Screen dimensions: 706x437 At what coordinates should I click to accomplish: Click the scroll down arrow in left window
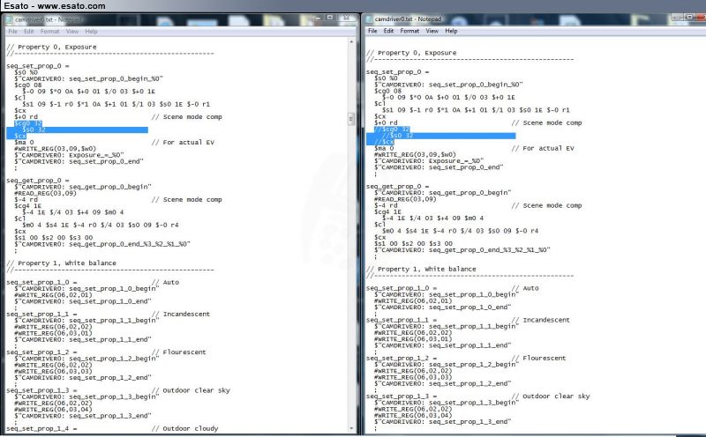(x=351, y=429)
